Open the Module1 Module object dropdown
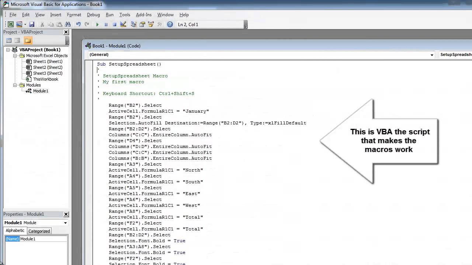The height and width of the screenshot is (265, 472). coord(65,223)
